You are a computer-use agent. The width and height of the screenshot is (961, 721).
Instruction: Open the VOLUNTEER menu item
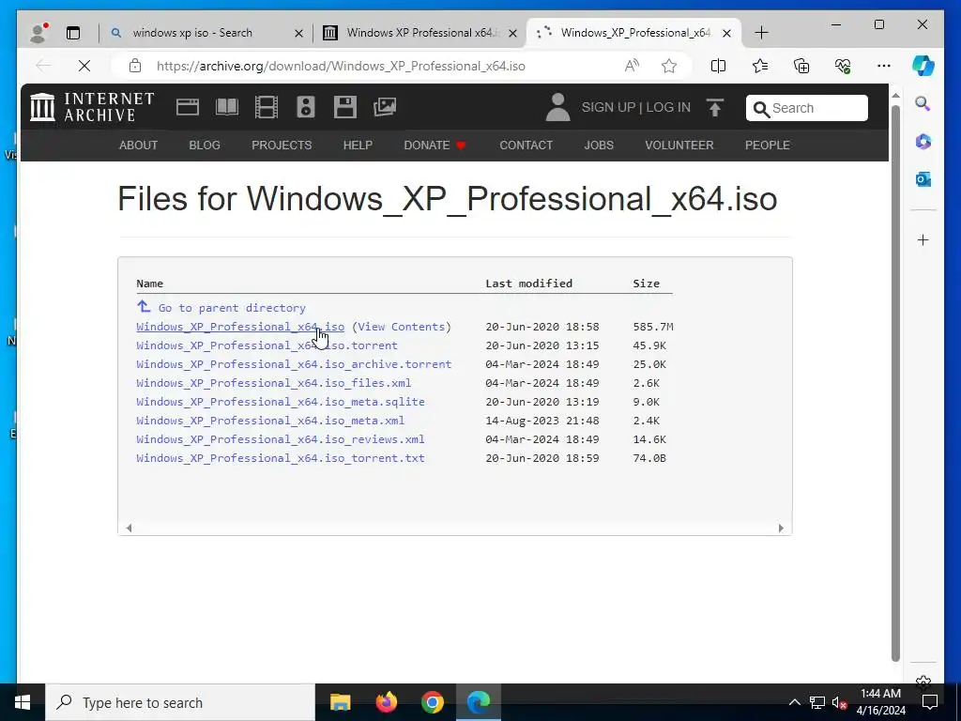(679, 146)
